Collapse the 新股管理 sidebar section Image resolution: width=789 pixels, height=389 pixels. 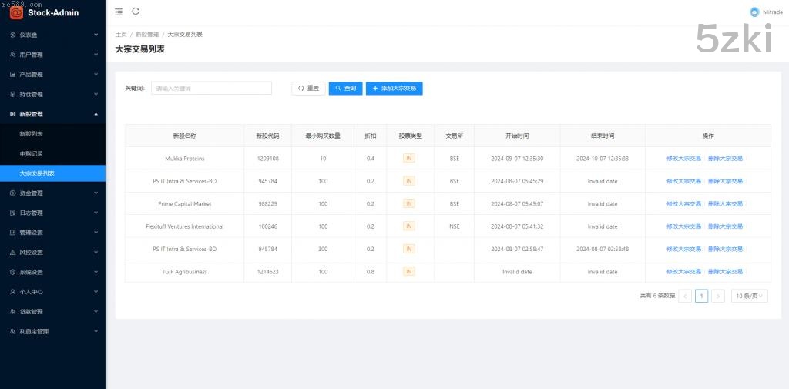pyautogui.click(x=52, y=114)
